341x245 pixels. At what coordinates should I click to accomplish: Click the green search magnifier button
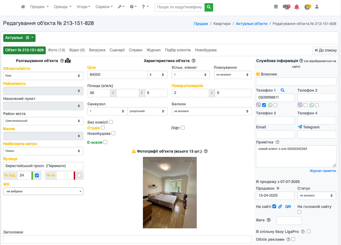pyautogui.click(x=209, y=7)
